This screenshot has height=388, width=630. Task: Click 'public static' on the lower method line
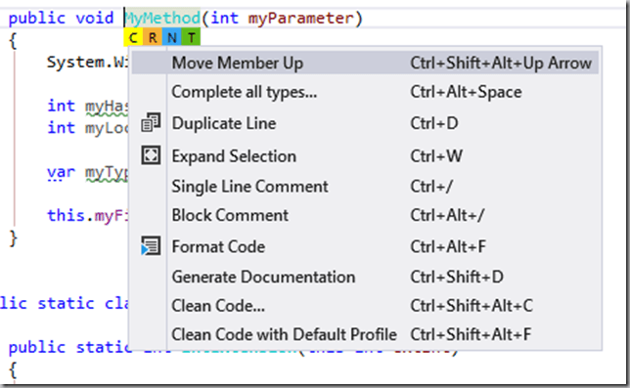pyautogui.click(x=69, y=347)
